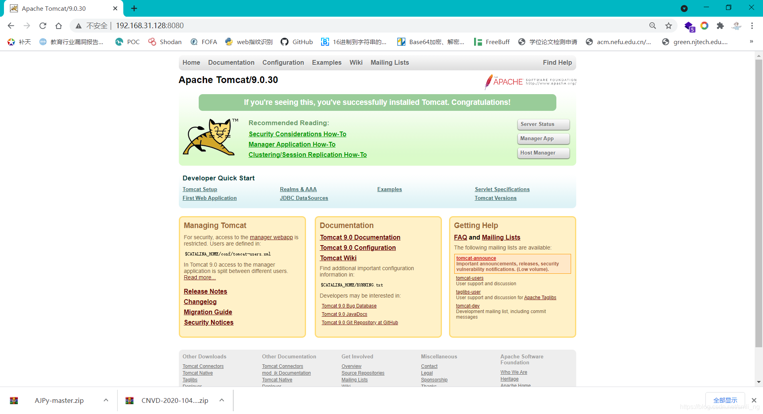Open the GitHub bookmark
The image size is (763, 414).
(x=297, y=42)
